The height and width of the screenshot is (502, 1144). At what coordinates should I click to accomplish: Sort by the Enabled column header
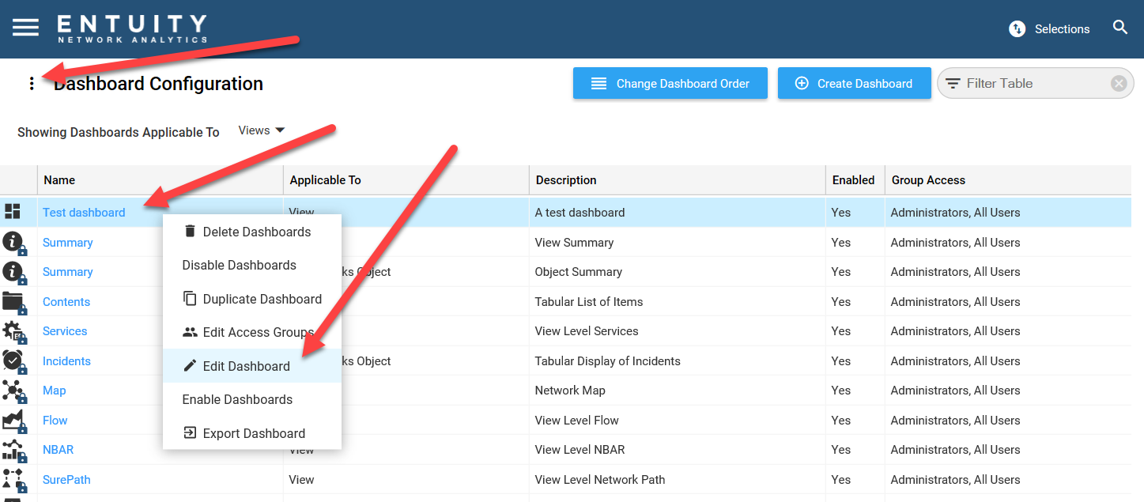pyautogui.click(x=854, y=180)
